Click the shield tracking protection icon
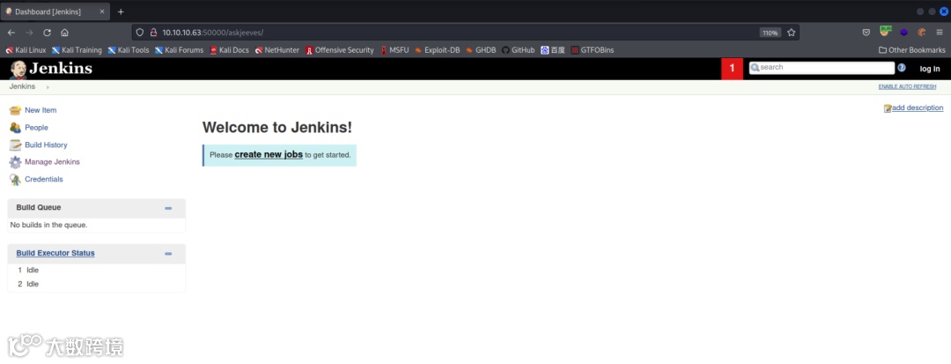The image size is (951, 364). pos(139,33)
